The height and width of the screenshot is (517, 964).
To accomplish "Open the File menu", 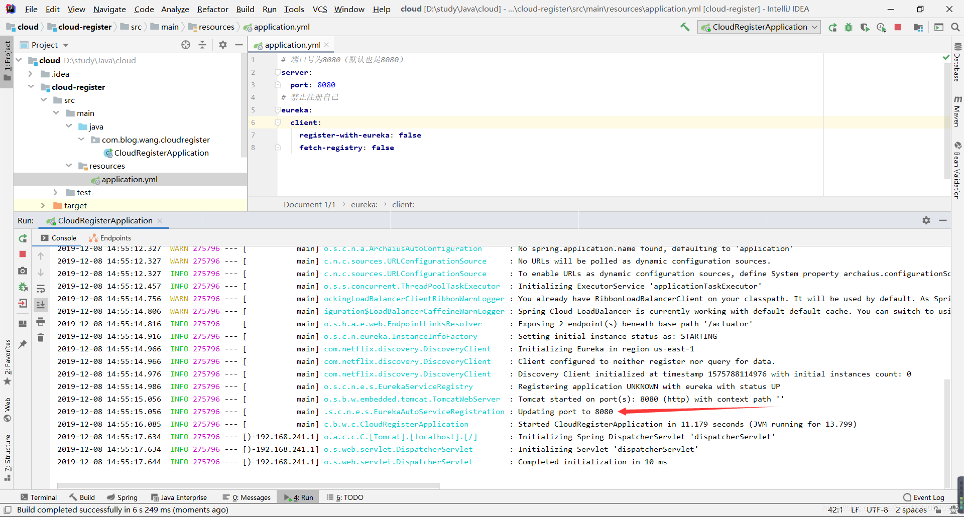I will click(31, 9).
